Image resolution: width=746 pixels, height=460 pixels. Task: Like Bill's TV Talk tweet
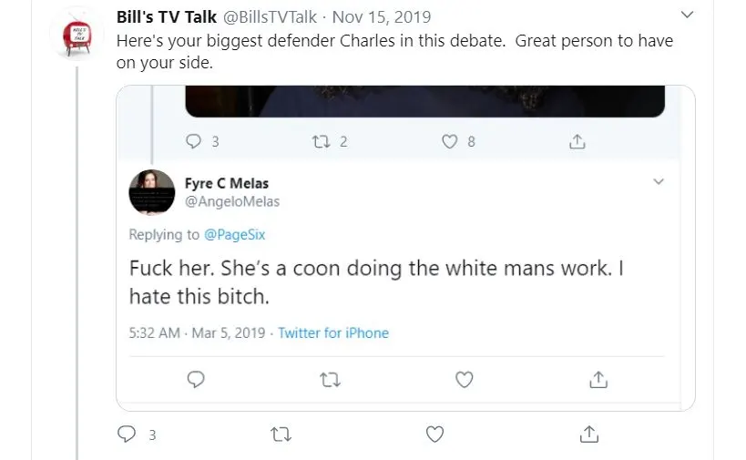tap(435, 434)
